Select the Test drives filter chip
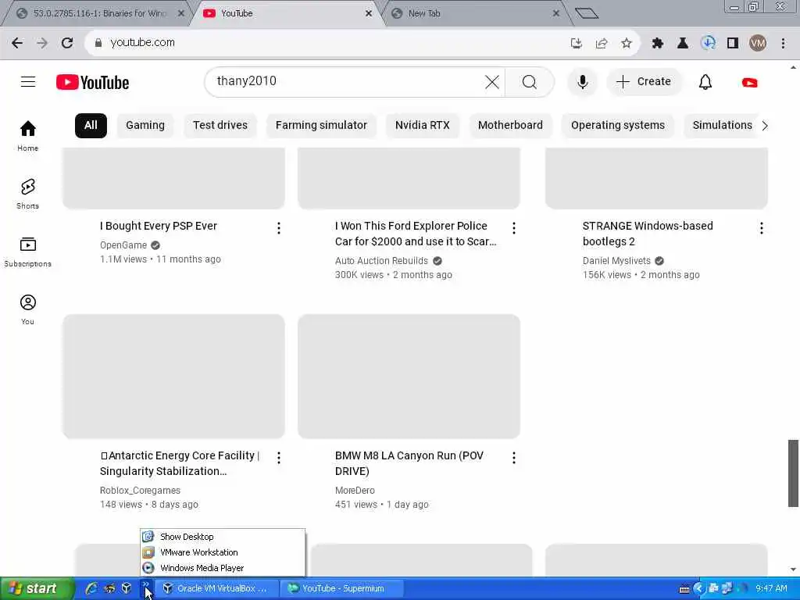The image size is (800, 600). (x=220, y=126)
